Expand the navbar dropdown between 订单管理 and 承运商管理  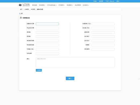(x=70, y=5)
